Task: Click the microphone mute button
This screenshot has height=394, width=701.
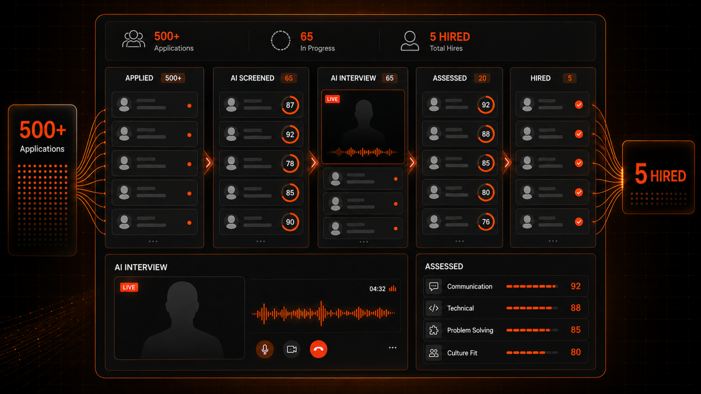Action: (x=265, y=349)
